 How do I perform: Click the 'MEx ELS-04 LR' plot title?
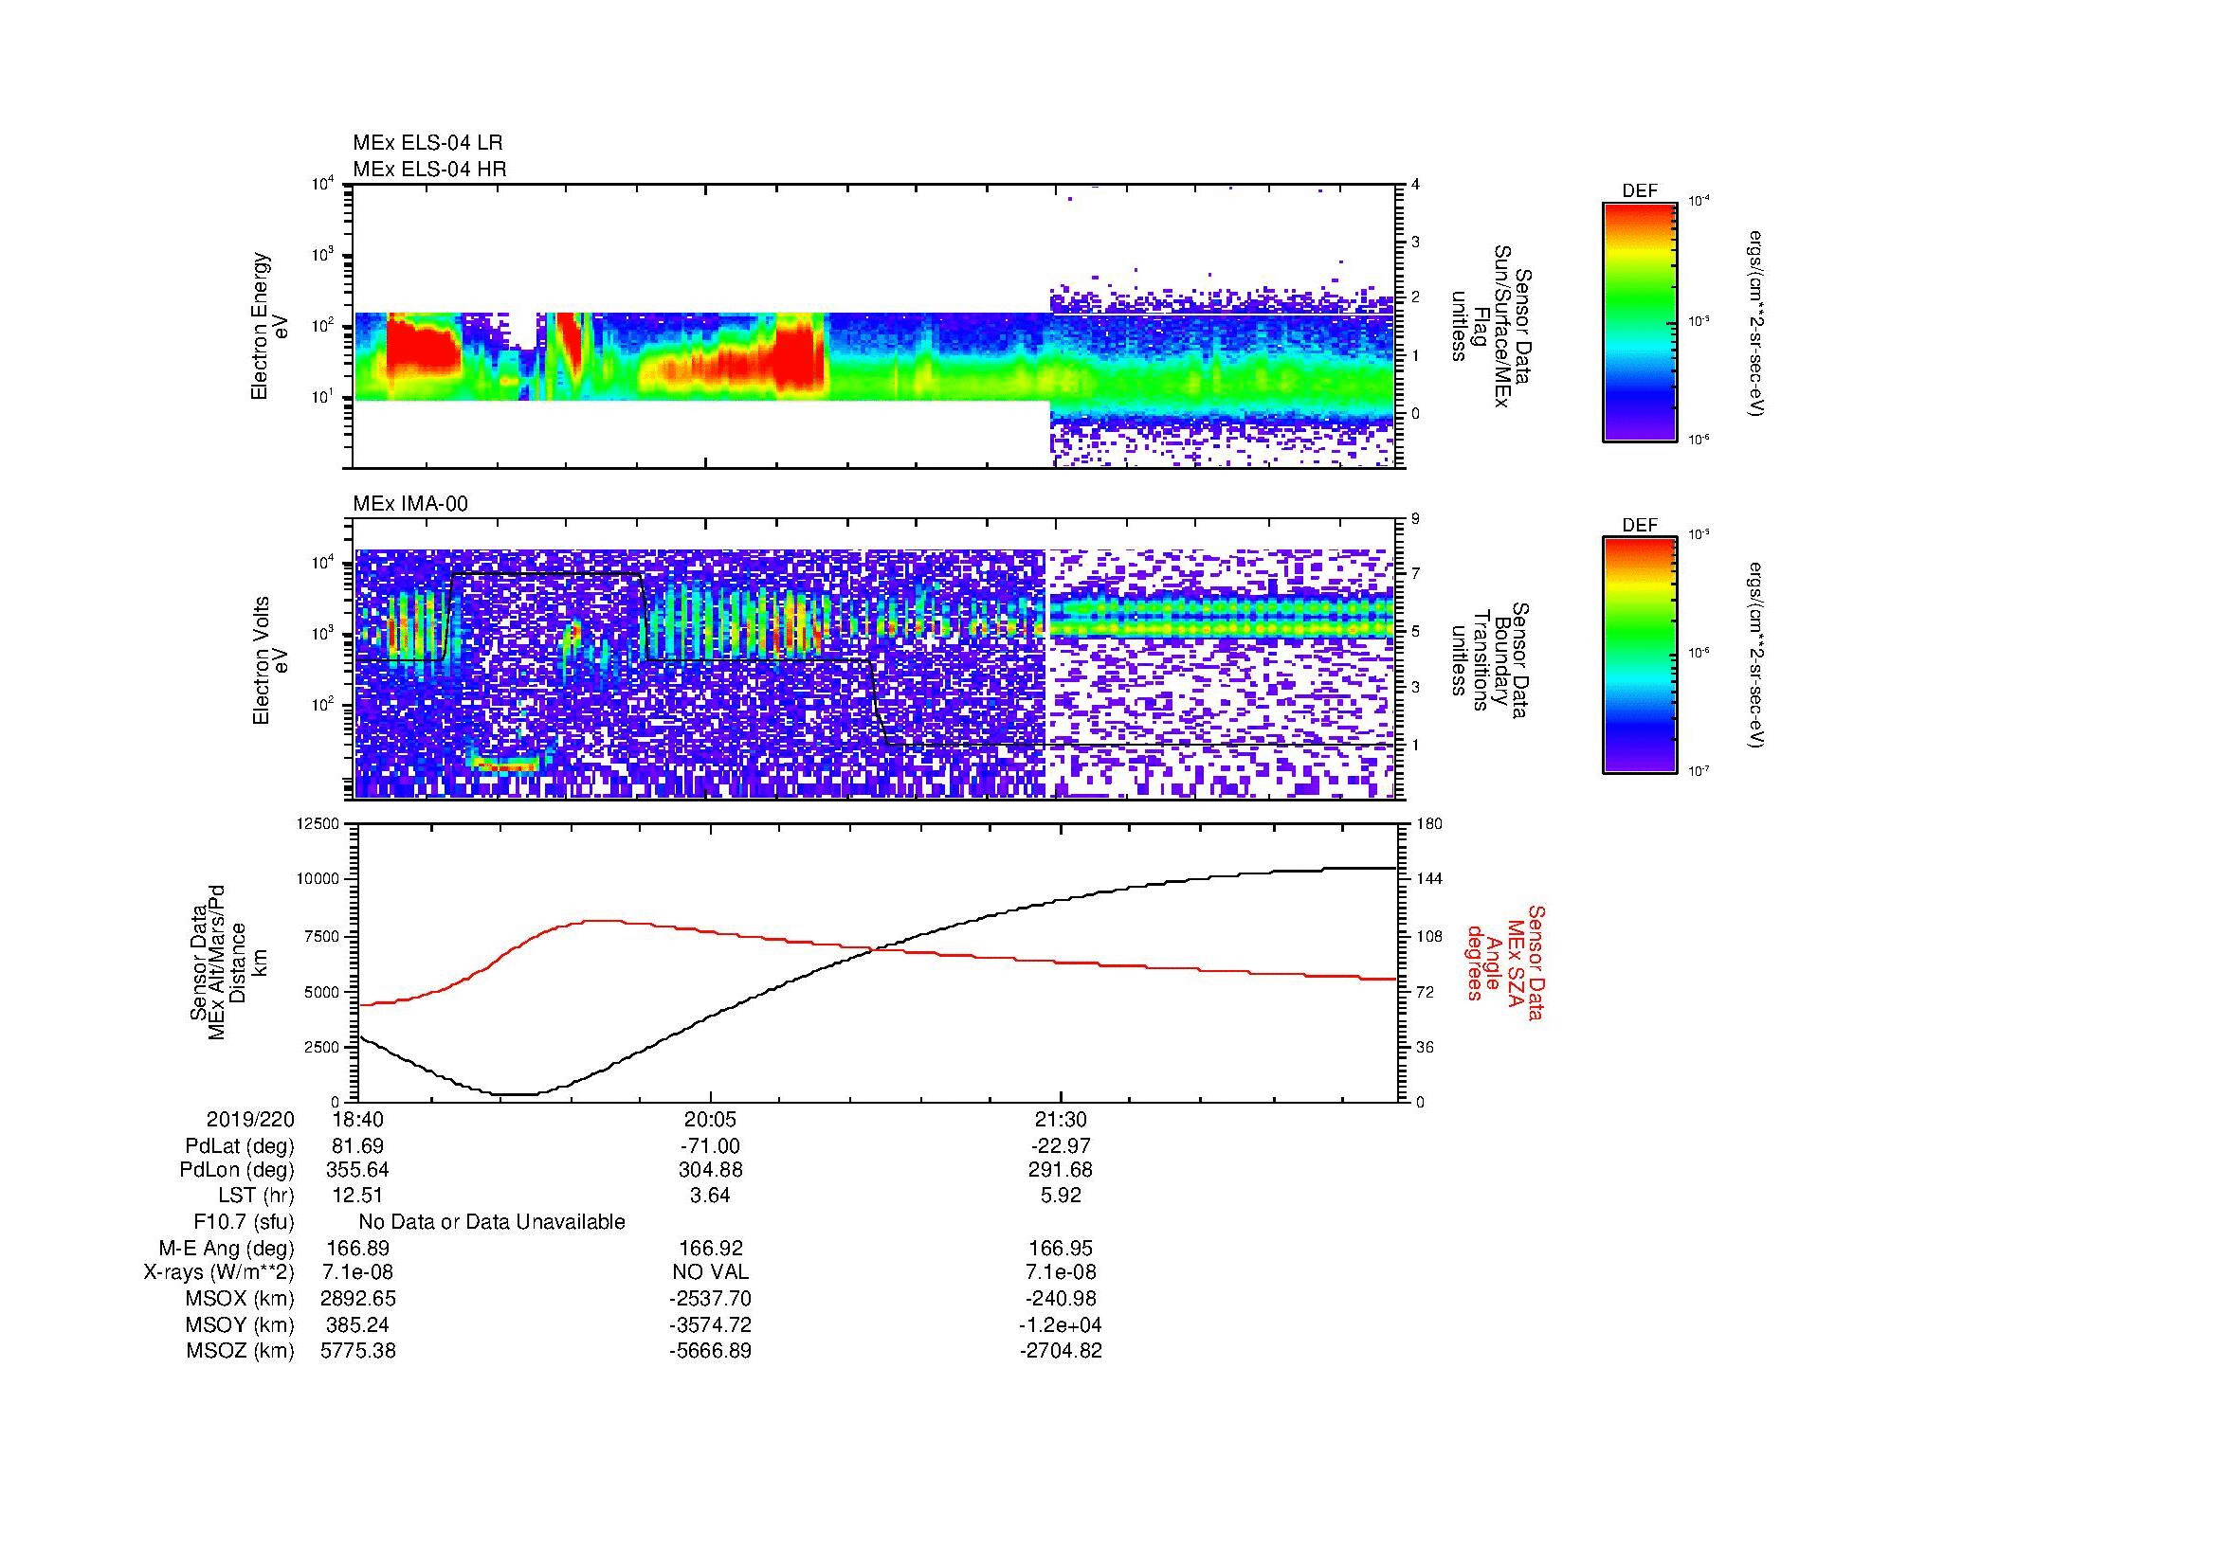pyautogui.click(x=427, y=143)
